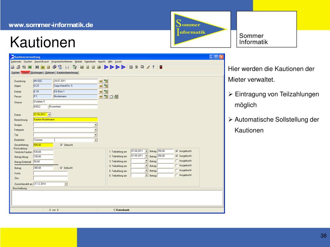330x247 pixels.
Task: Expand the Kategorie dropdown
Action: (96, 130)
